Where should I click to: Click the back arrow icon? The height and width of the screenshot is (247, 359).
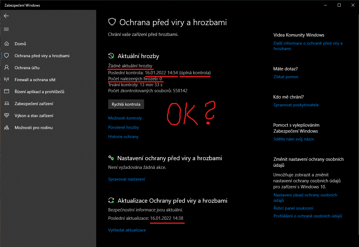pyautogui.click(x=6, y=16)
